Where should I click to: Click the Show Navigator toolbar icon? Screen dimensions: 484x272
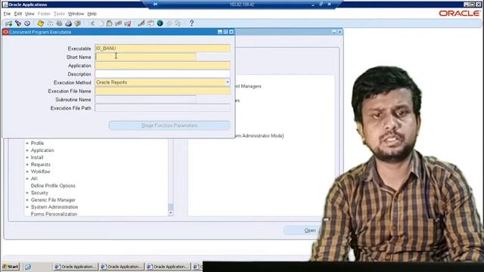(x=27, y=23)
